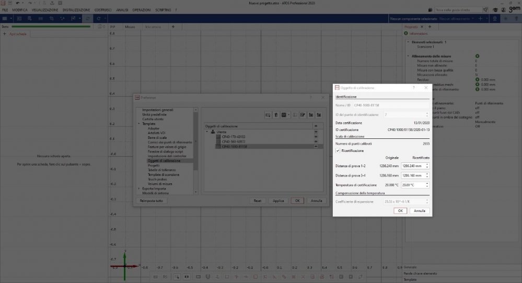522x283 pixels.
Task: Open the ANALISI menu
Action: pos(122,10)
